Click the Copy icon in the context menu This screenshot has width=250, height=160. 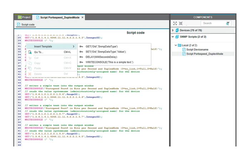click(30, 63)
